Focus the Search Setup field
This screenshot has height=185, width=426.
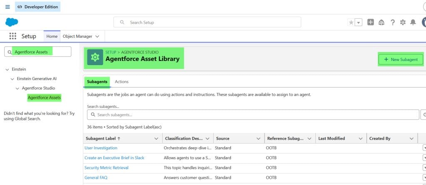(207, 22)
